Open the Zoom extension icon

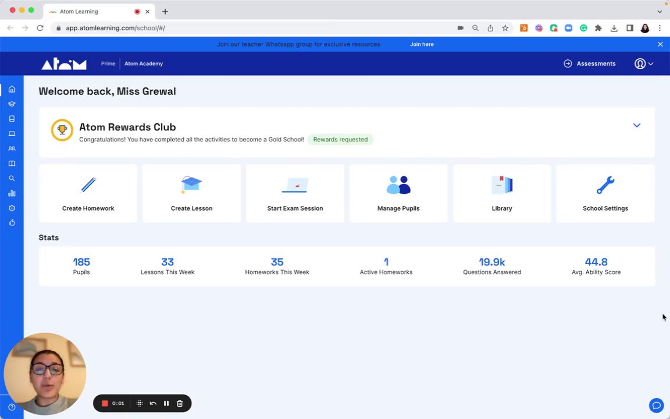coord(568,28)
